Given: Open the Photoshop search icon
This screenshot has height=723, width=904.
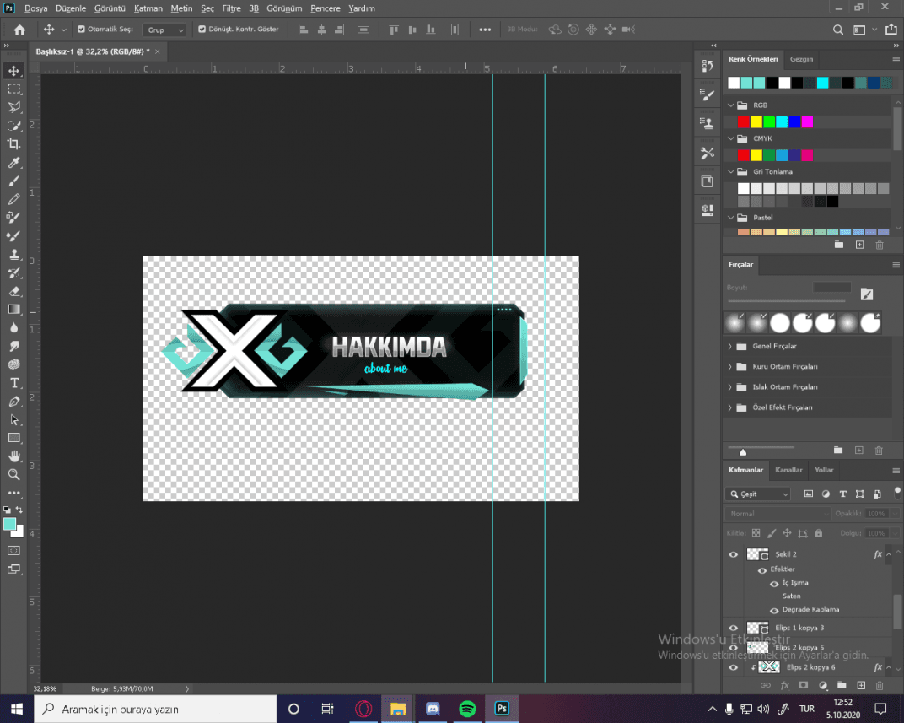Looking at the screenshot, I should point(837,30).
